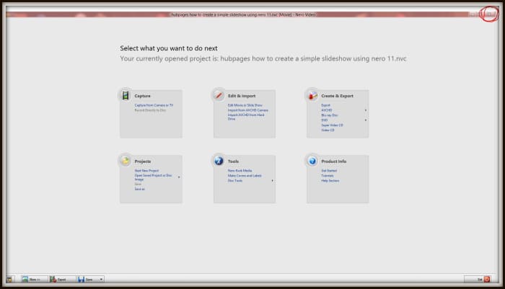Click the Edit & Import panel heading
The image size is (505, 289).
pyautogui.click(x=242, y=96)
